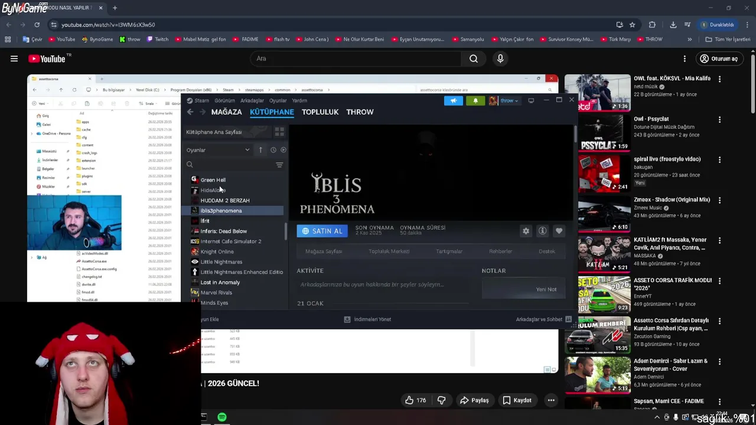This screenshot has height=425, width=756.
Task: Open Steam notifications bell
Action: 475,100
